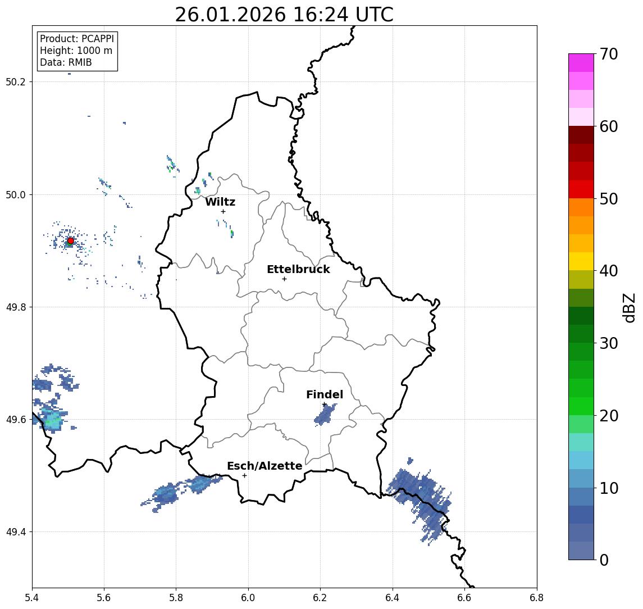
Task: Click the colorbar label 30
Action: [x=608, y=343]
